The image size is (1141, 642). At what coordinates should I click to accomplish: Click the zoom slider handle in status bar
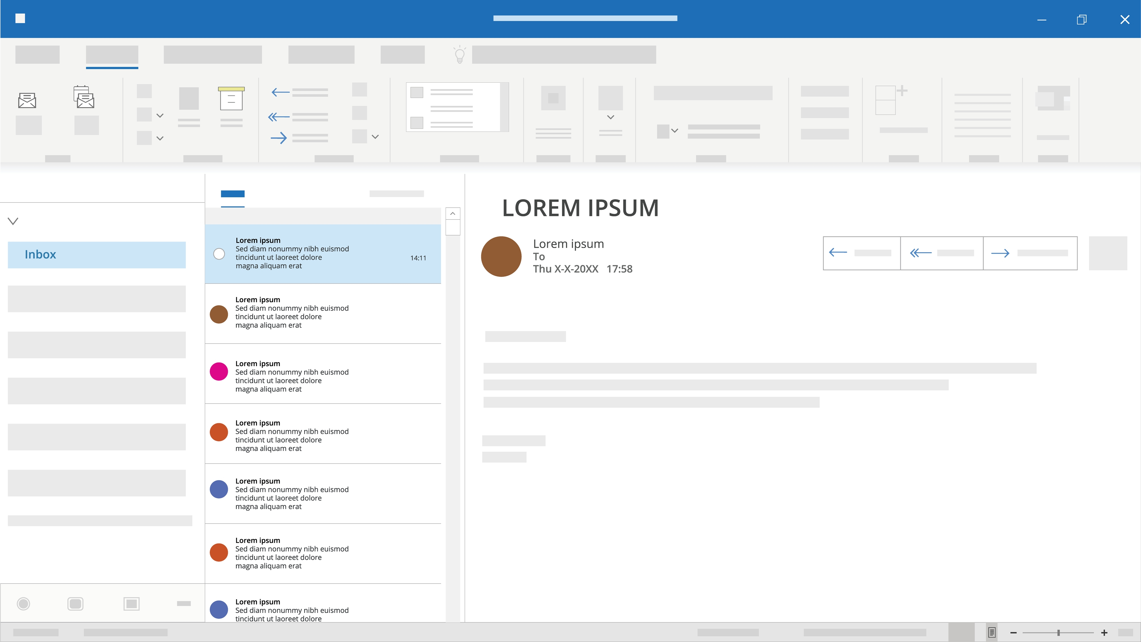click(x=1058, y=633)
